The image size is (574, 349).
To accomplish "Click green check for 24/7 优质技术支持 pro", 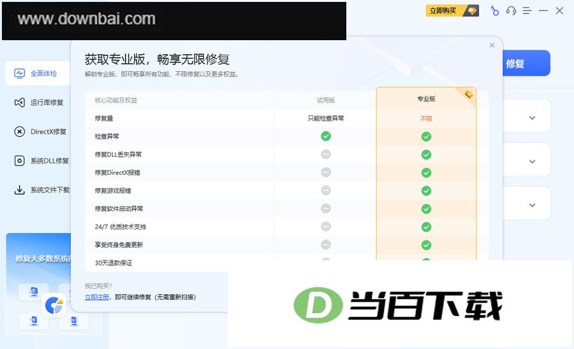I will click(426, 227).
